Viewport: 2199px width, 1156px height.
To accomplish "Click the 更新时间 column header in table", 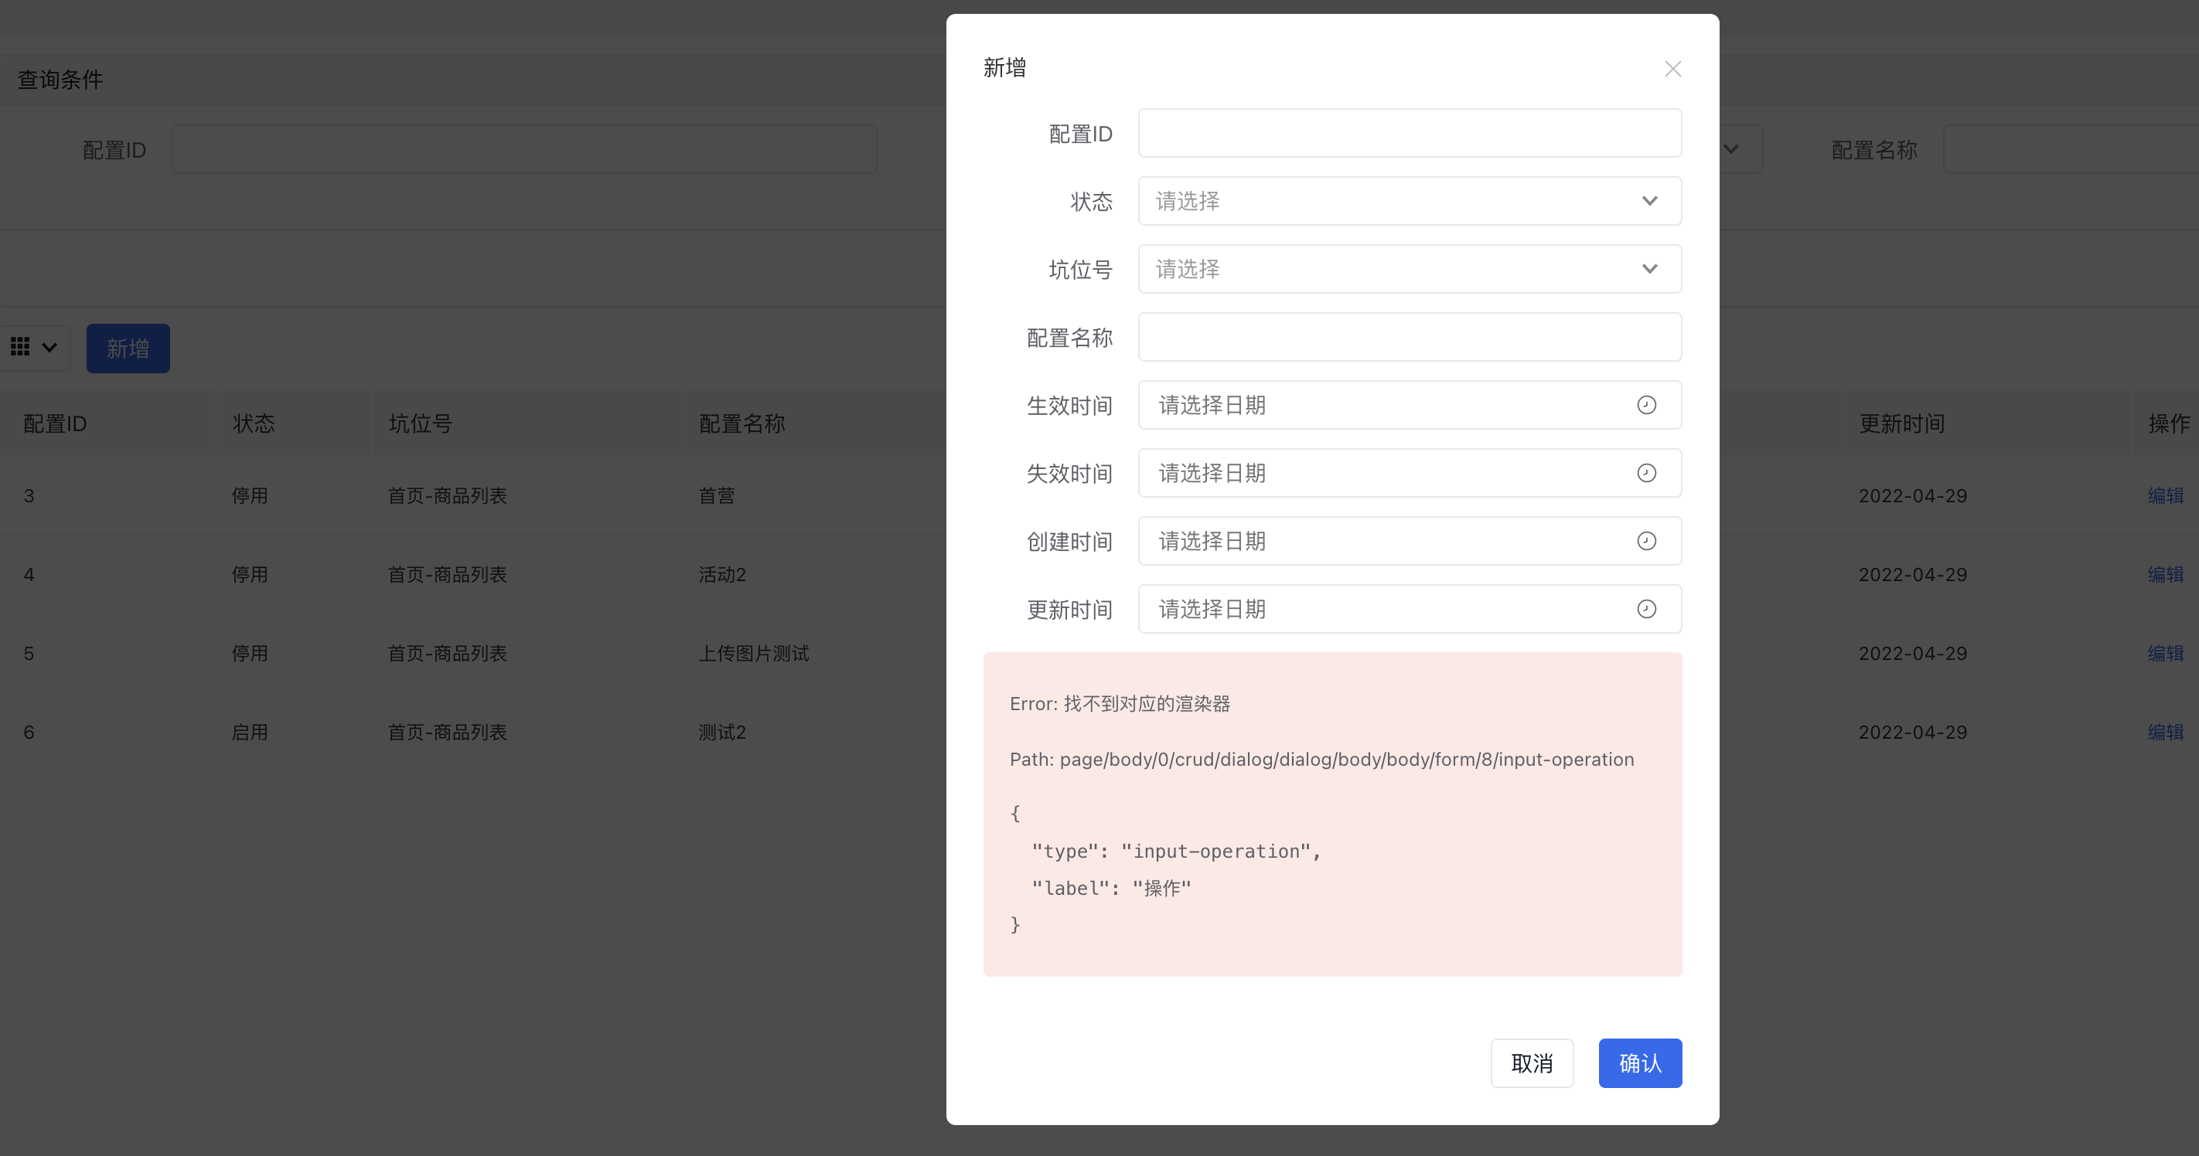I will (1902, 424).
